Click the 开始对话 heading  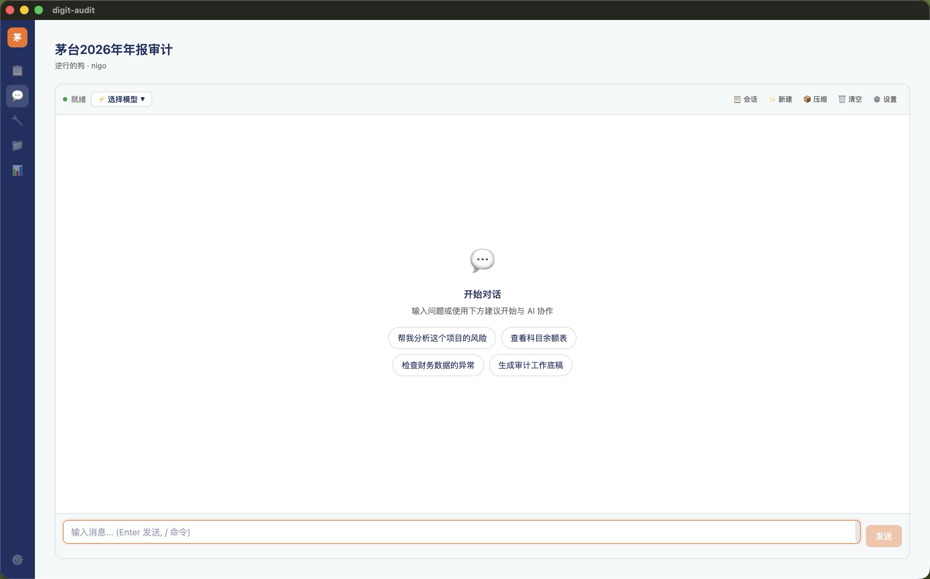(482, 294)
